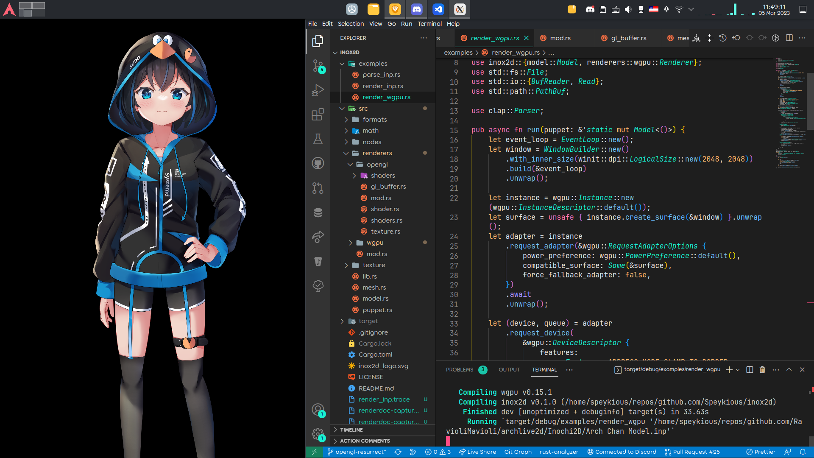
Task: Create a new terminal with the plus icon
Action: 729,369
